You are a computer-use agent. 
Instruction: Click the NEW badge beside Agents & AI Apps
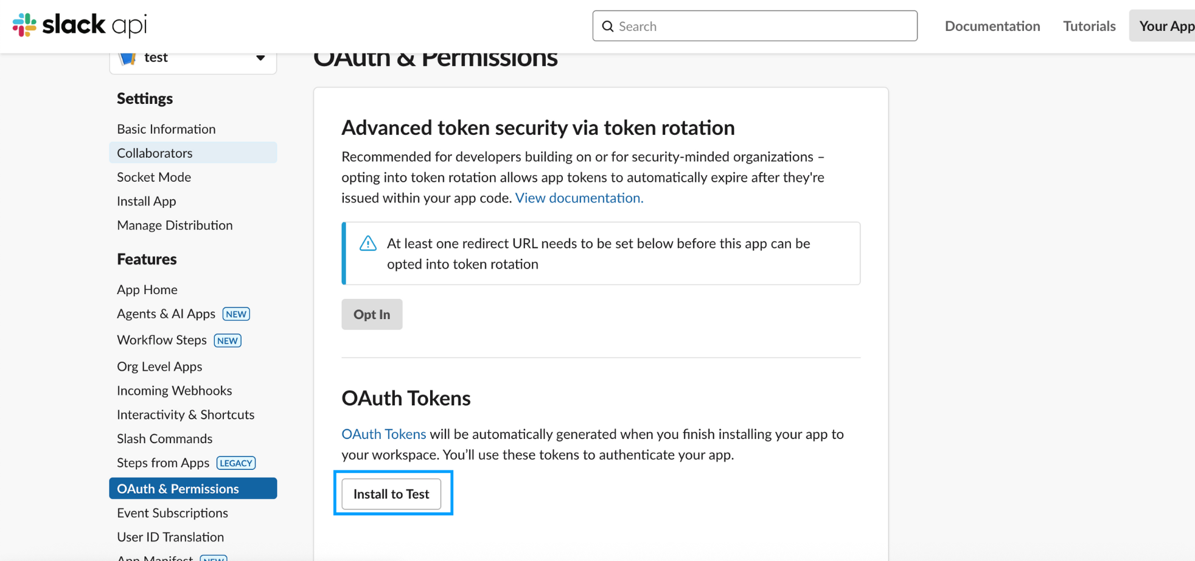(236, 314)
